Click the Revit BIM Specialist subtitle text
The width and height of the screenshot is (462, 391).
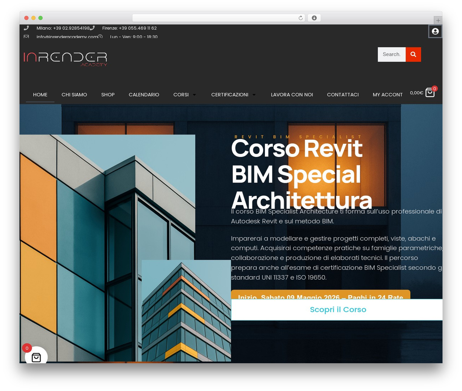(298, 137)
